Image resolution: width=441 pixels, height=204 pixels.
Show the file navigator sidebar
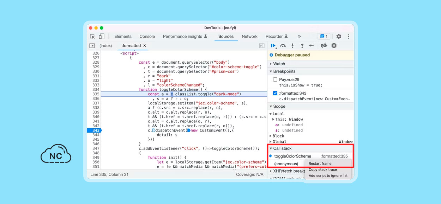[92, 46]
